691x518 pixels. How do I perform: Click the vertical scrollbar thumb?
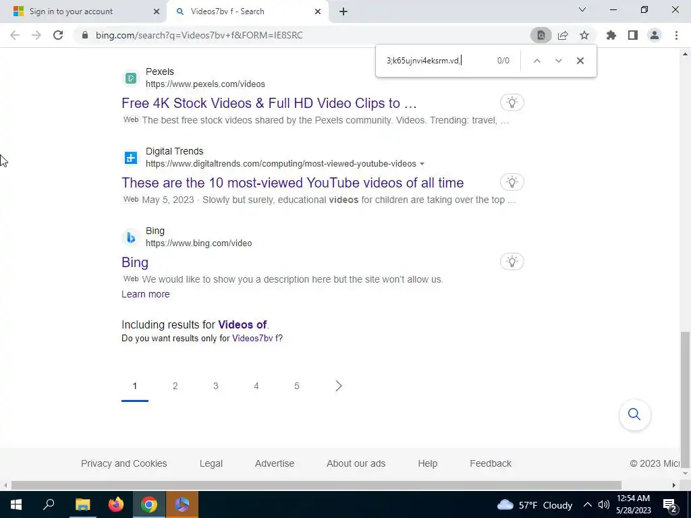(x=685, y=399)
